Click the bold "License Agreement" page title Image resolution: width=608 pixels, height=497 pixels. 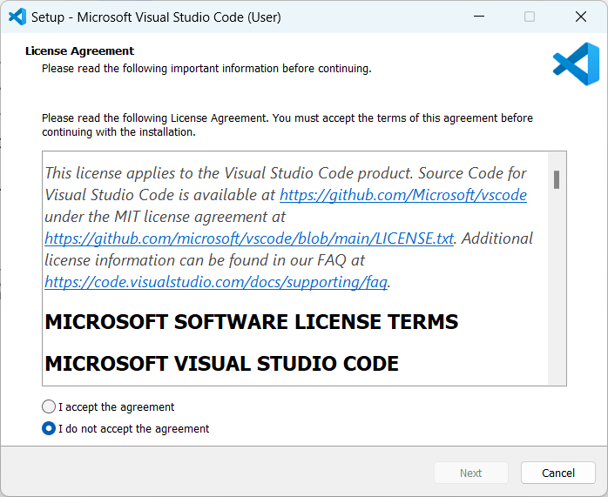point(79,51)
